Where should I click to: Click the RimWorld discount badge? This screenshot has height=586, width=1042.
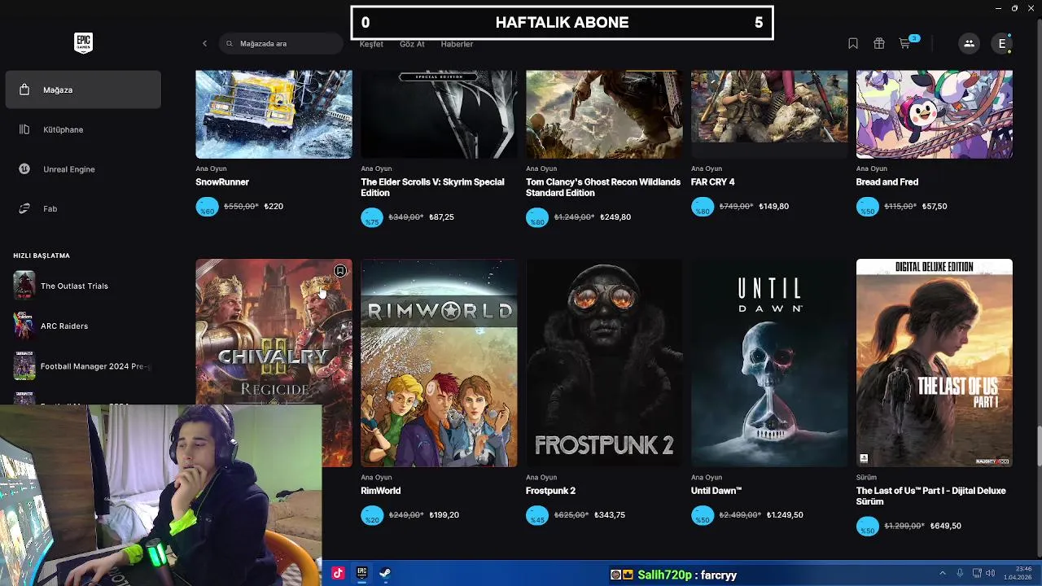372,515
